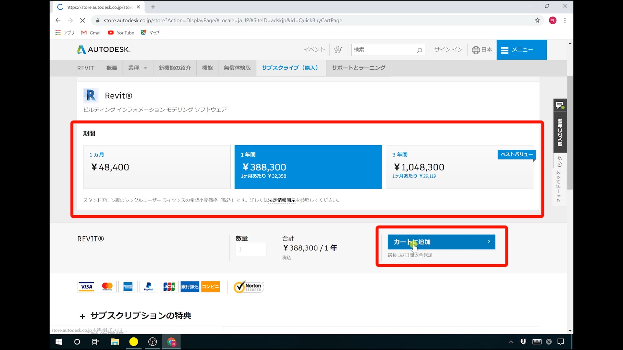
Task: Select the 3年間 ¥1,048,300 term
Action: [459, 167]
